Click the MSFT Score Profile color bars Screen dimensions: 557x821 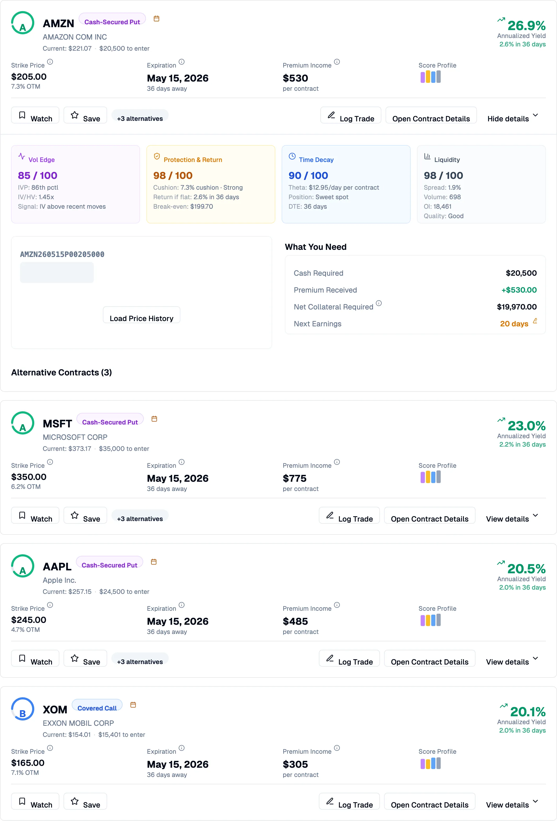click(431, 477)
